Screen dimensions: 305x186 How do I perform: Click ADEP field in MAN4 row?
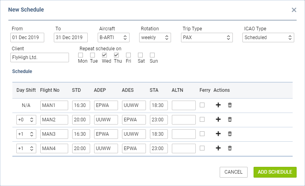click(106, 148)
